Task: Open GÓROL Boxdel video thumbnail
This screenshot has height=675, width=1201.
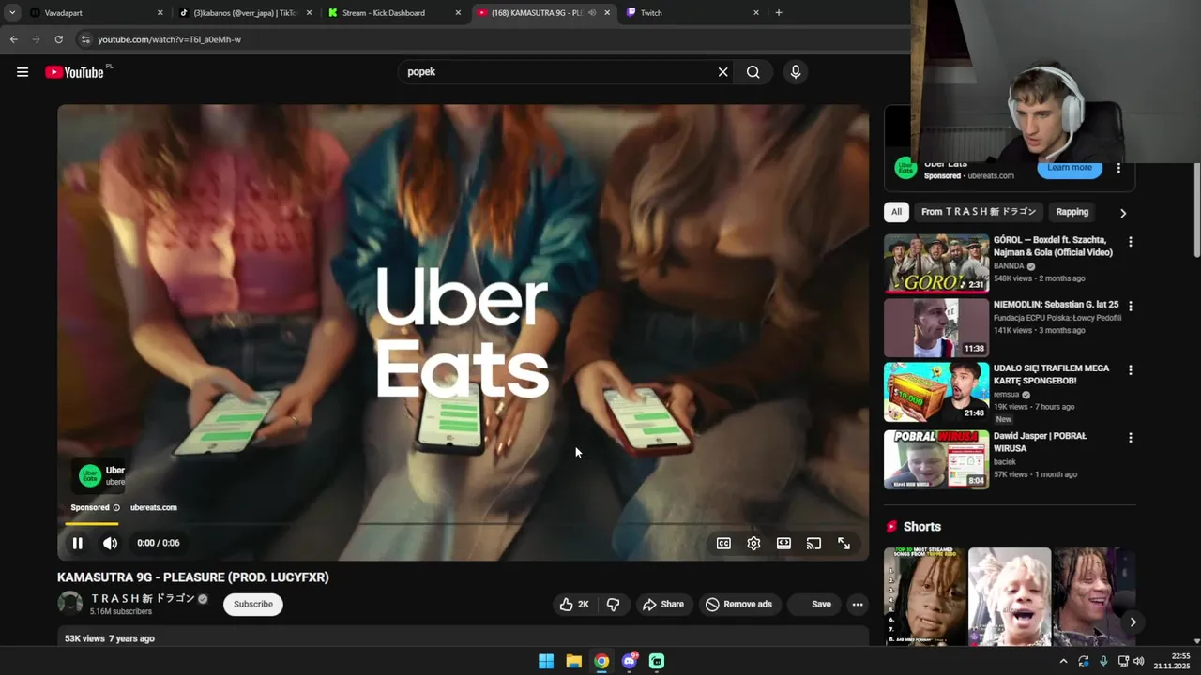Action: [935, 263]
